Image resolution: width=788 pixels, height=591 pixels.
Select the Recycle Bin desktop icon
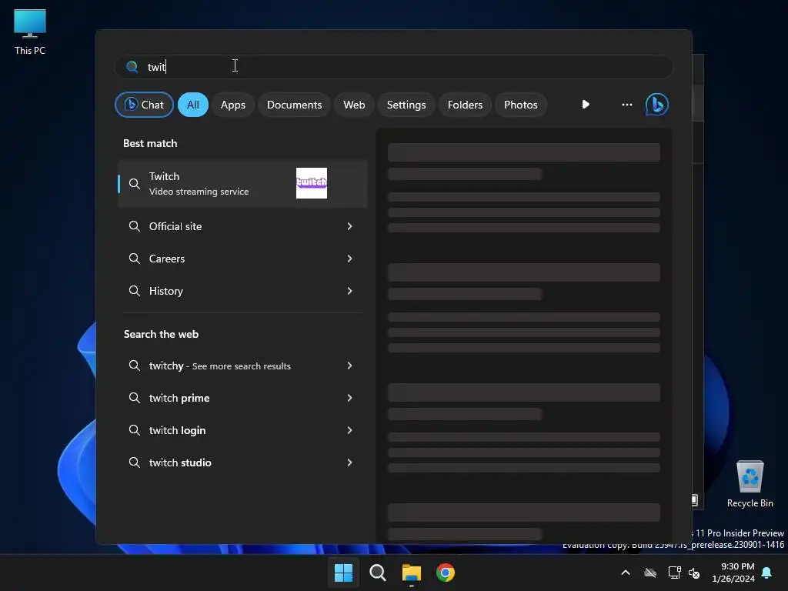[x=750, y=484]
